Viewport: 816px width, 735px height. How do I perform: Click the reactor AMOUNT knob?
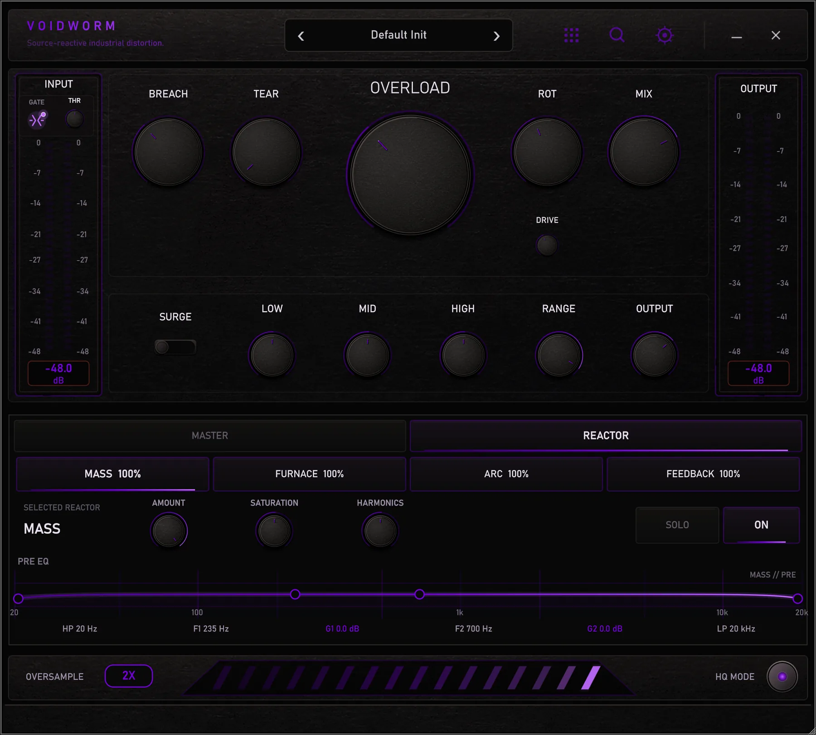pos(169,530)
